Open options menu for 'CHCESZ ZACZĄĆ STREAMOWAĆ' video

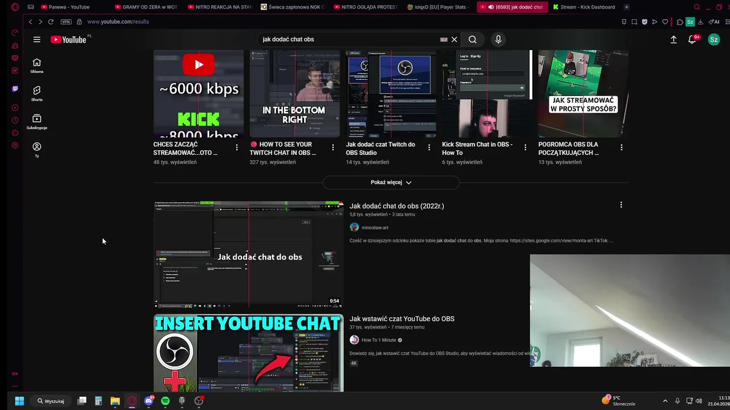pos(237,147)
